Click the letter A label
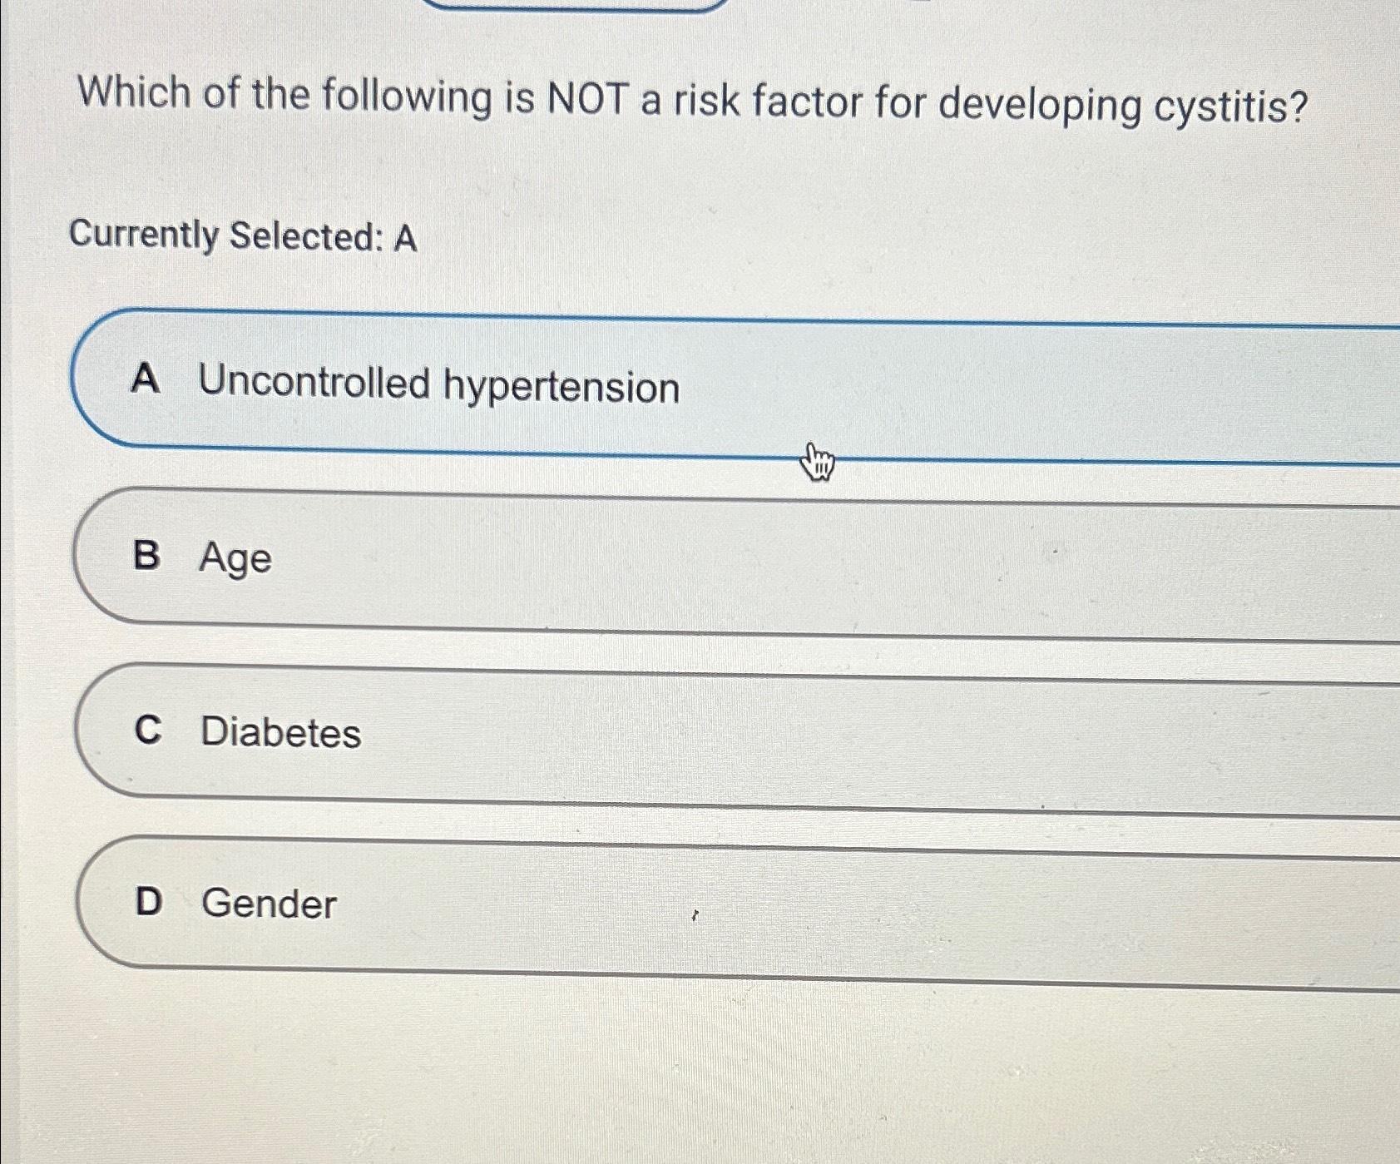Screen dimensions: 1400x1164 (146, 385)
